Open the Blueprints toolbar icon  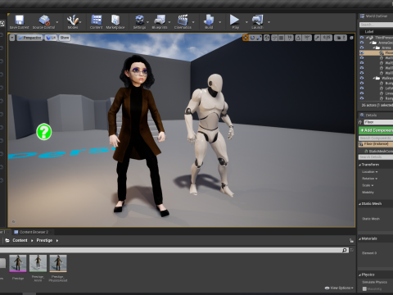(160, 20)
